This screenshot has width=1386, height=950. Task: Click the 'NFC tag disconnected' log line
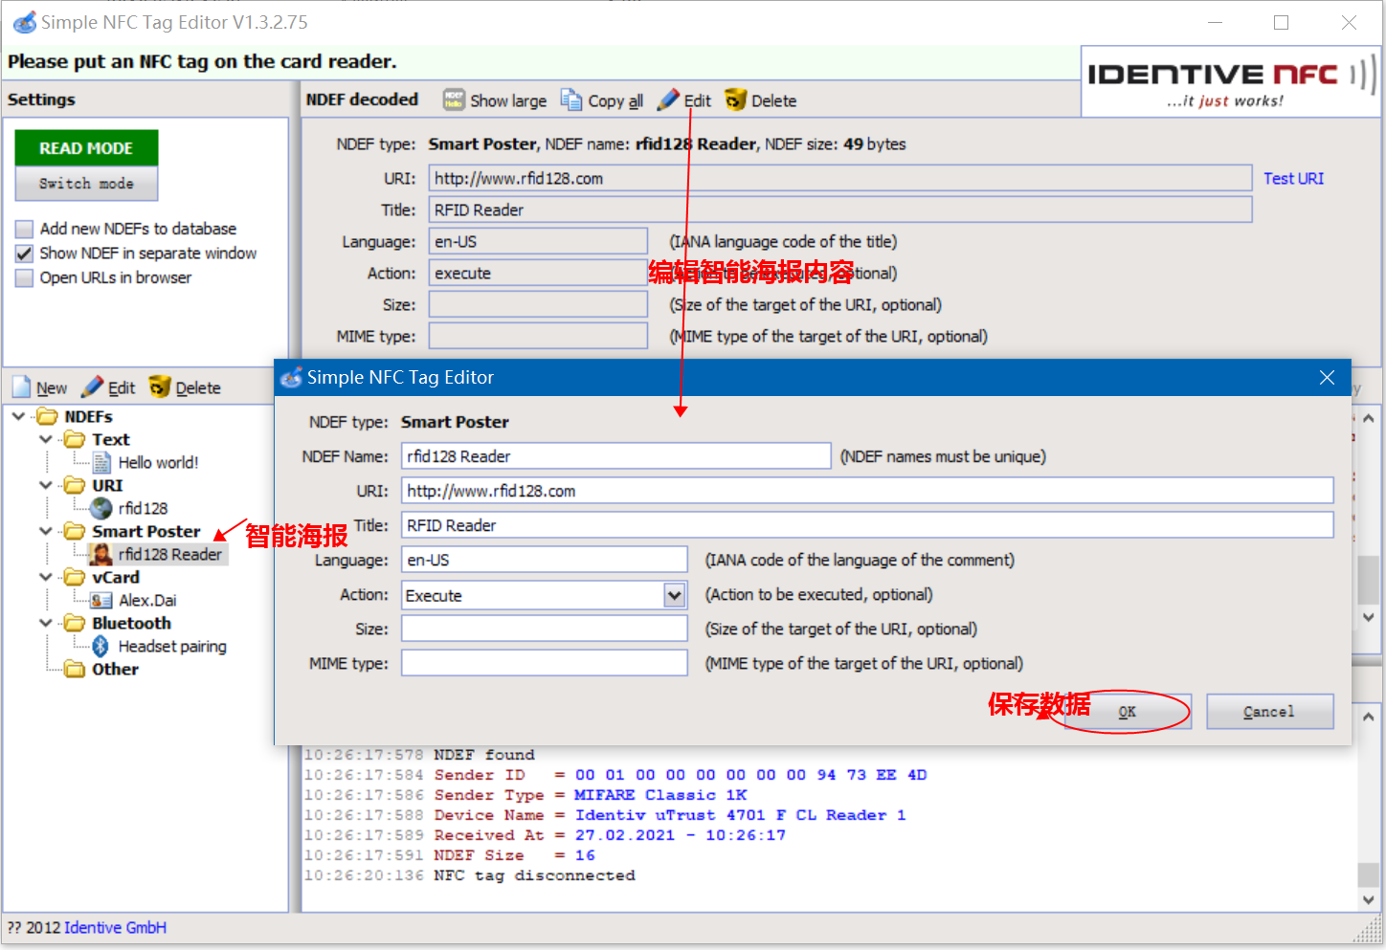pos(534,875)
